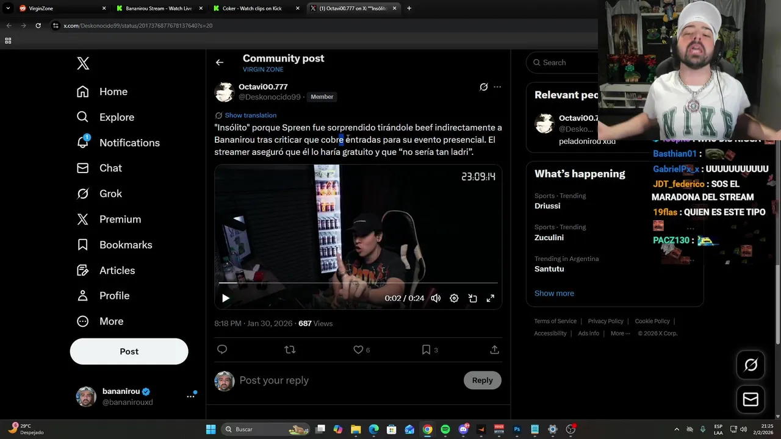Click the white Post button
The width and height of the screenshot is (781, 439).
tap(129, 352)
